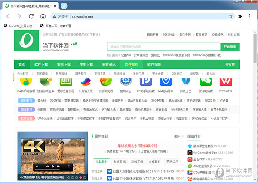Switch to the 安卓软件 tab
The height and width of the screenshot is (183, 258).
point(155,162)
